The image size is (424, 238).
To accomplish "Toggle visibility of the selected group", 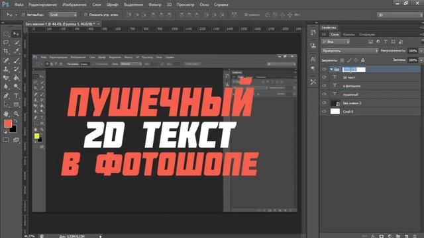I will point(324,69).
